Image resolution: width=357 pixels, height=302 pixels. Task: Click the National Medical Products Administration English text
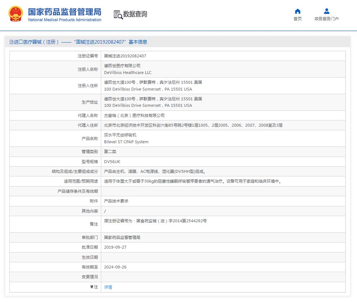pos(64,20)
